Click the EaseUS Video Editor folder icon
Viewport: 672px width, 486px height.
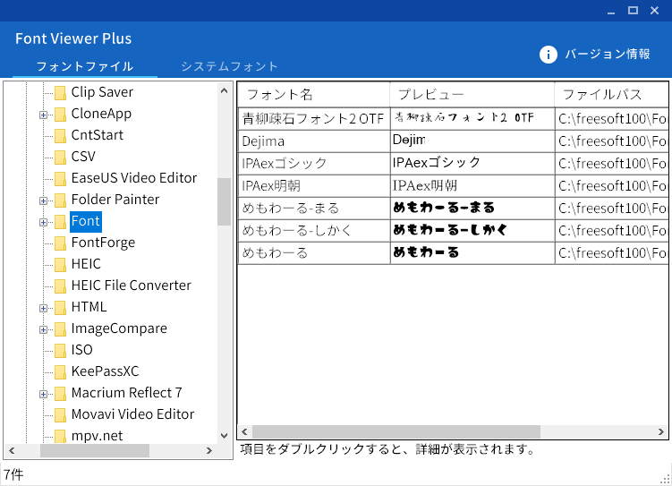pos(60,178)
